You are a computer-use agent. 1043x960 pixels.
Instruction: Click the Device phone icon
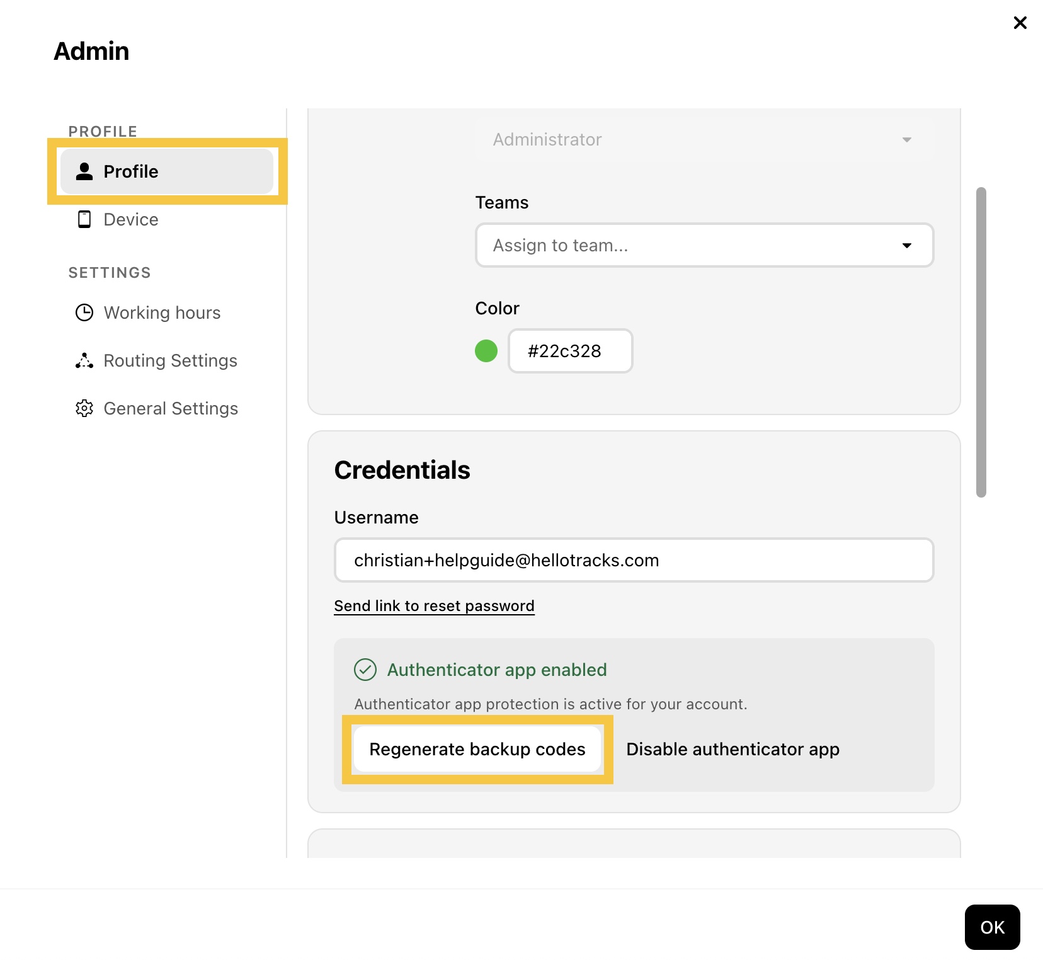[x=84, y=219]
